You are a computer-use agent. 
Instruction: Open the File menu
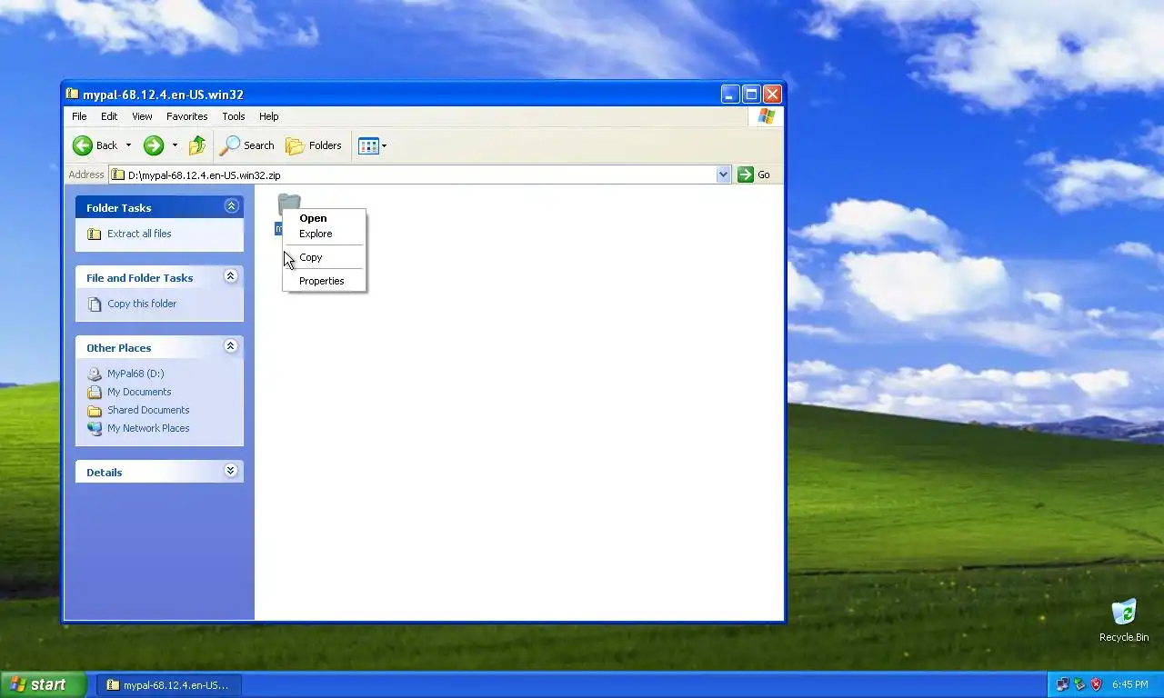[79, 116]
